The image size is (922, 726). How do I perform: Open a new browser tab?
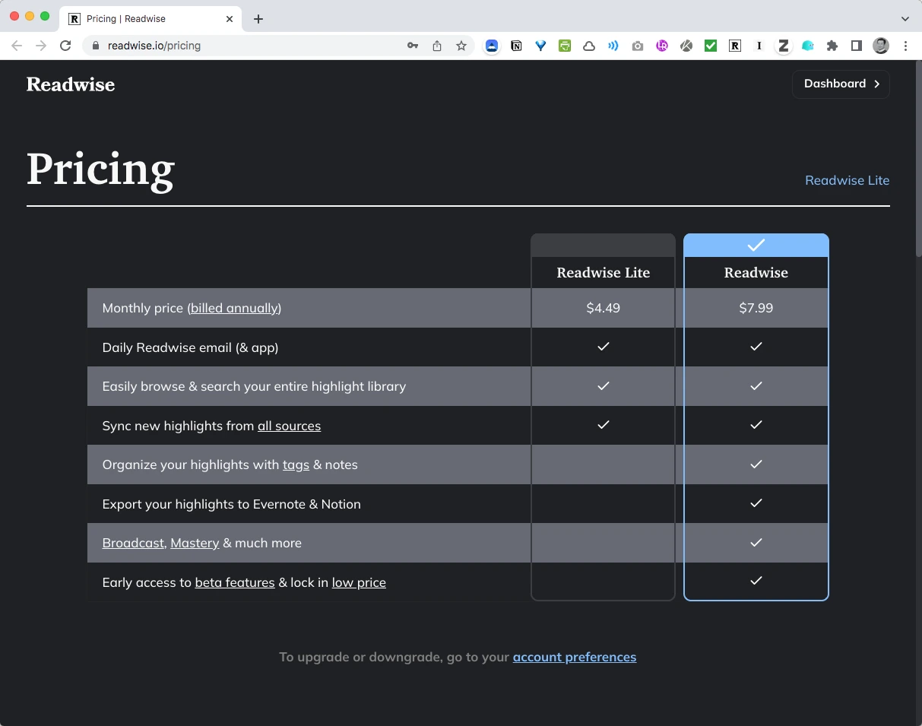(x=258, y=19)
